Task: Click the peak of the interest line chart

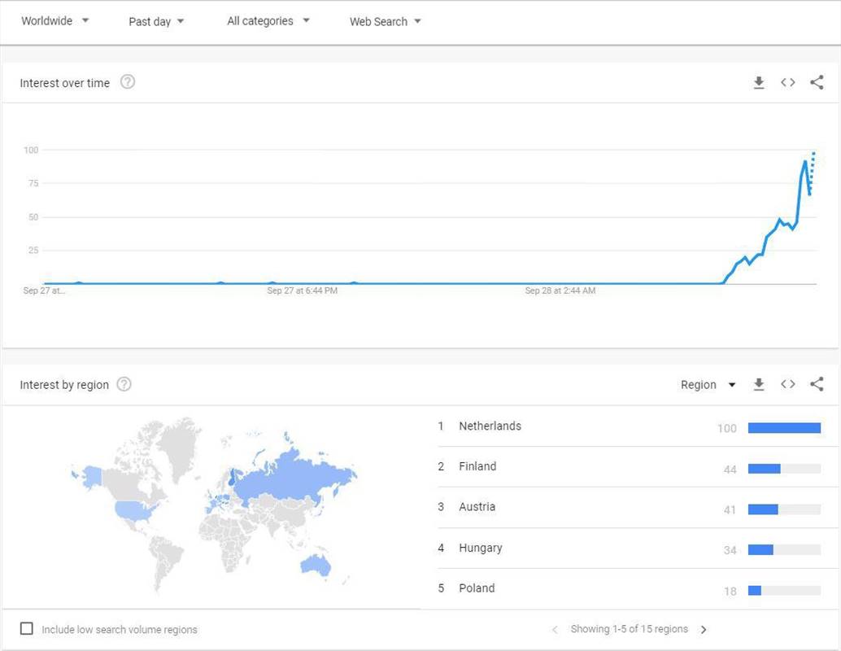Action: point(805,162)
